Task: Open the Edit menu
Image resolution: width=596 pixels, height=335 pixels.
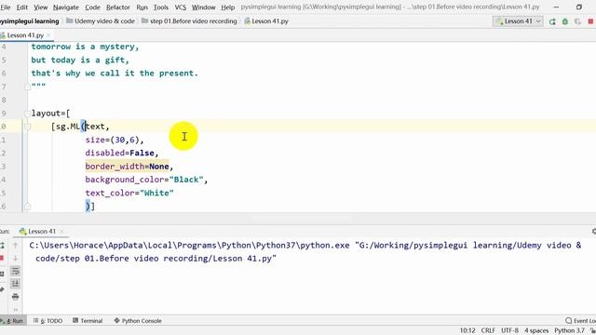Action: click(22, 7)
